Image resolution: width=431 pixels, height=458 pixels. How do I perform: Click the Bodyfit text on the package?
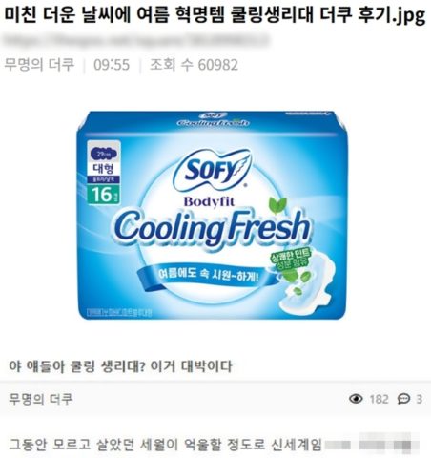tap(209, 201)
